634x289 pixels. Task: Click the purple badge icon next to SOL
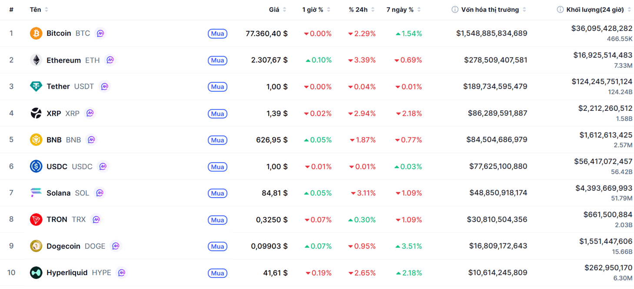pyautogui.click(x=100, y=193)
